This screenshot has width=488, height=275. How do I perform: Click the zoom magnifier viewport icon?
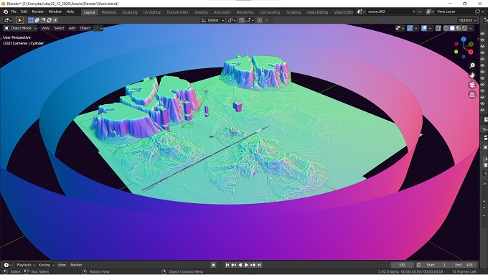tap(472, 65)
